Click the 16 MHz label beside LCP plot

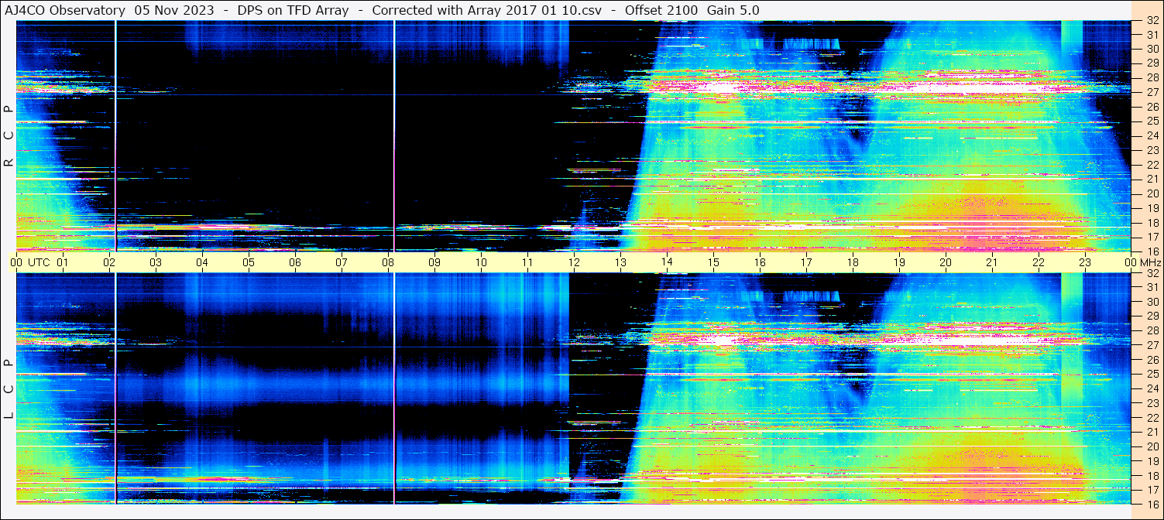click(x=1152, y=504)
